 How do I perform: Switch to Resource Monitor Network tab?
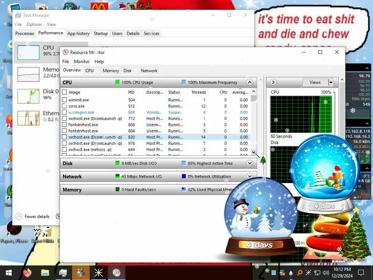click(149, 71)
